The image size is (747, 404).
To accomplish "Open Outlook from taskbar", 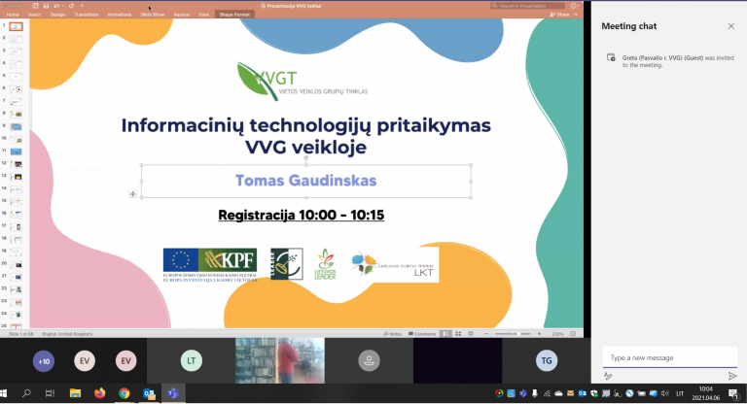I will (149, 393).
